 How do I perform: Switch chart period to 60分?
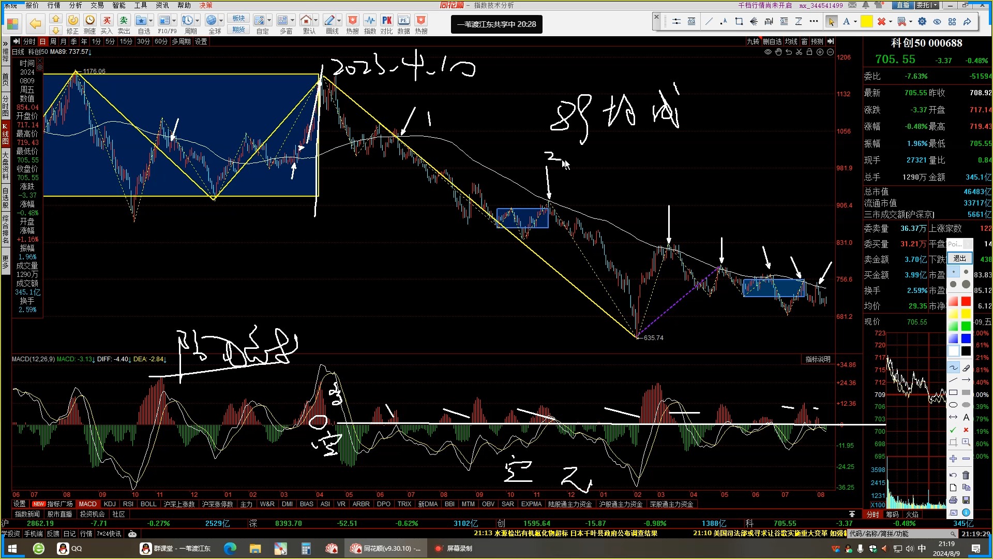161,41
